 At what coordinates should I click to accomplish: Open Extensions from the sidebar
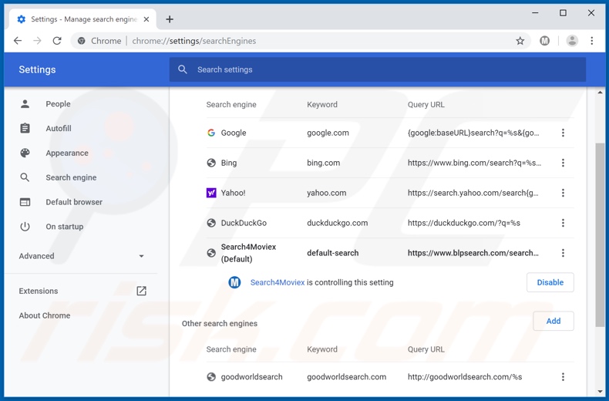click(39, 291)
